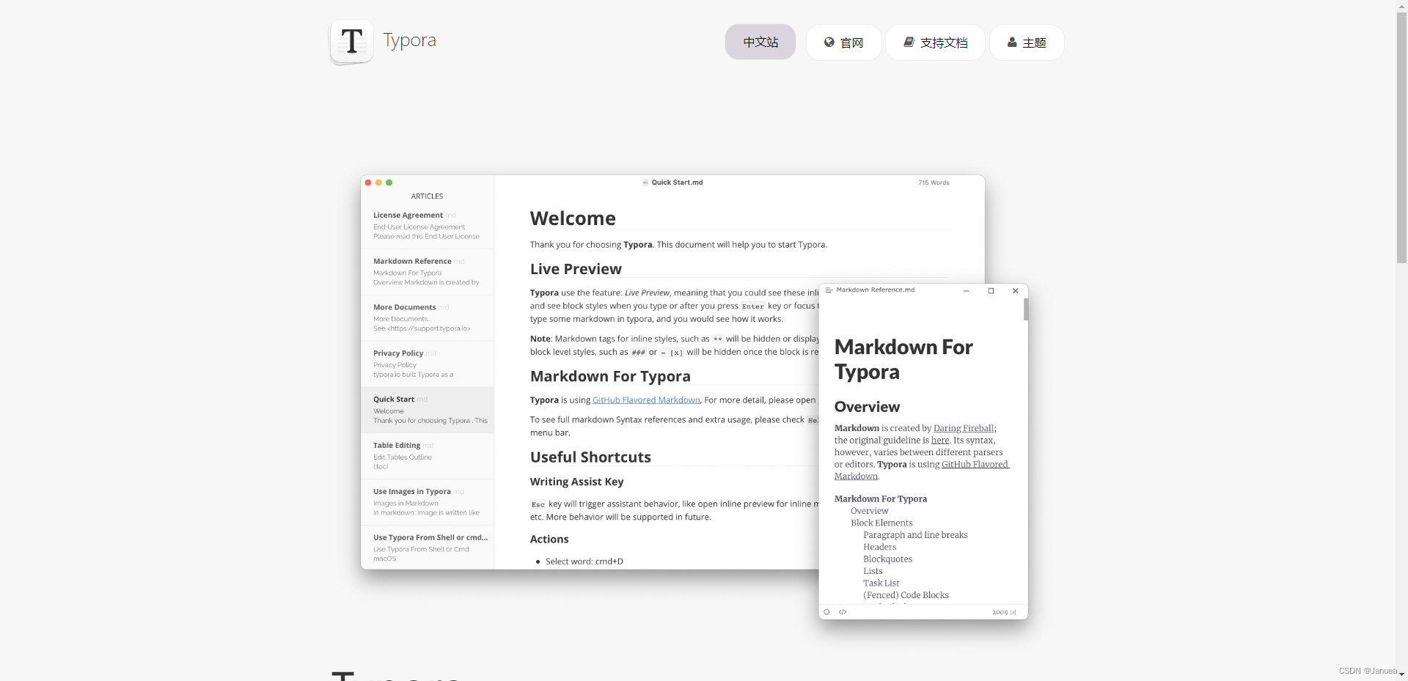Click the Useful Shortcuts heading
This screenshot has width=1408, height=681.
[x=590, y=457]
